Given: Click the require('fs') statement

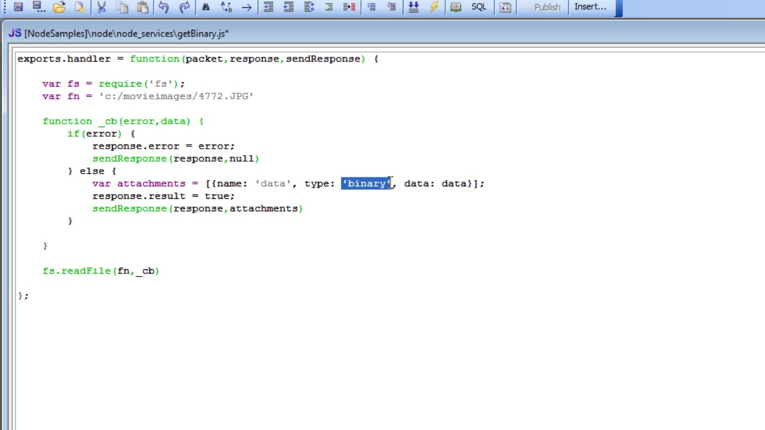Looking at the screenshot, I should [142, 84].
